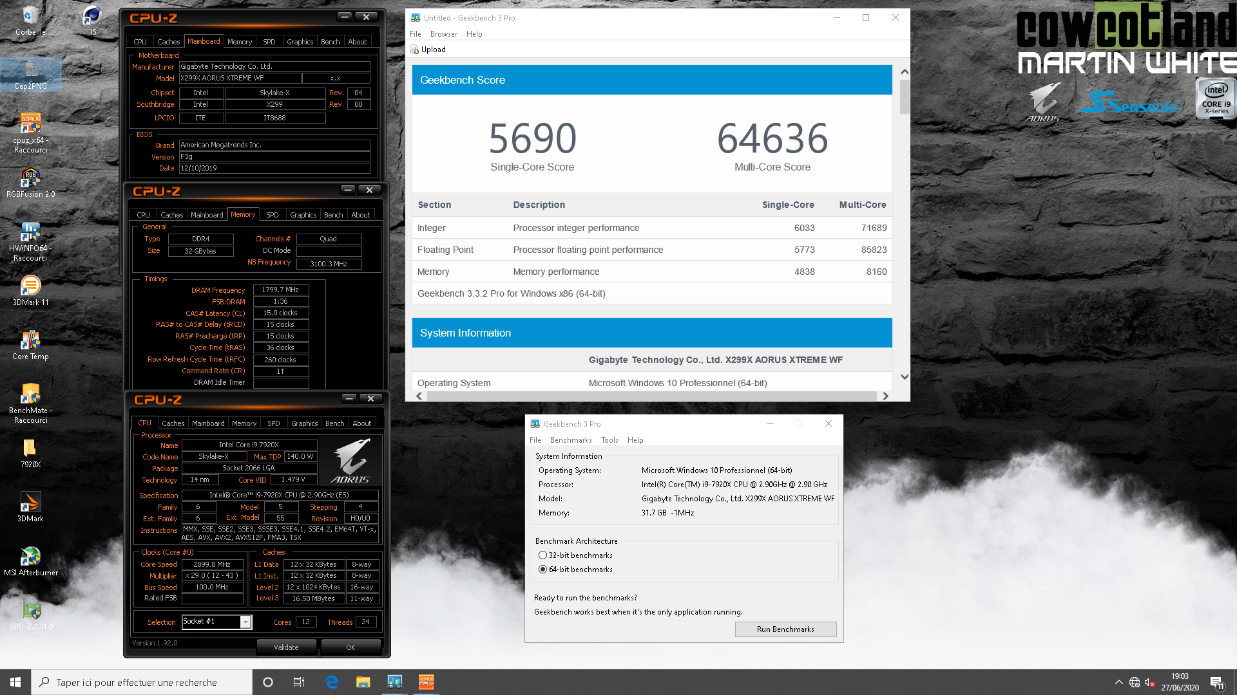This screenshot has width=1237, height=695.
Task: Click the Floating Point row in results
Action: point(652,250)
